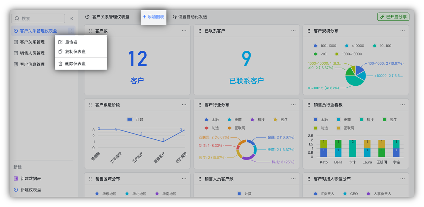Toggle IT负责人 legend in 客户对接人职位分布

pyautogui.click(x=324, y=194)
